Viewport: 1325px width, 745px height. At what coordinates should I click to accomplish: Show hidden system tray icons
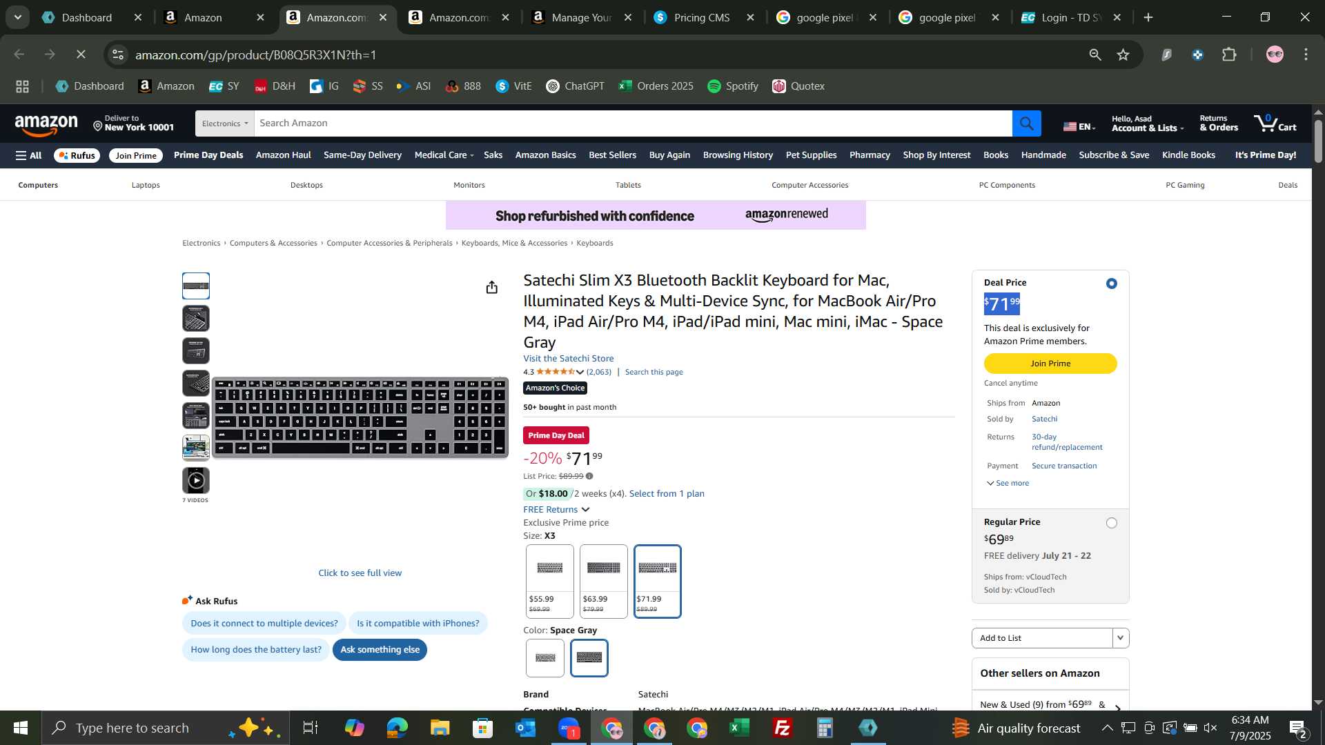pyautogui.click(x=1106, y=728)
